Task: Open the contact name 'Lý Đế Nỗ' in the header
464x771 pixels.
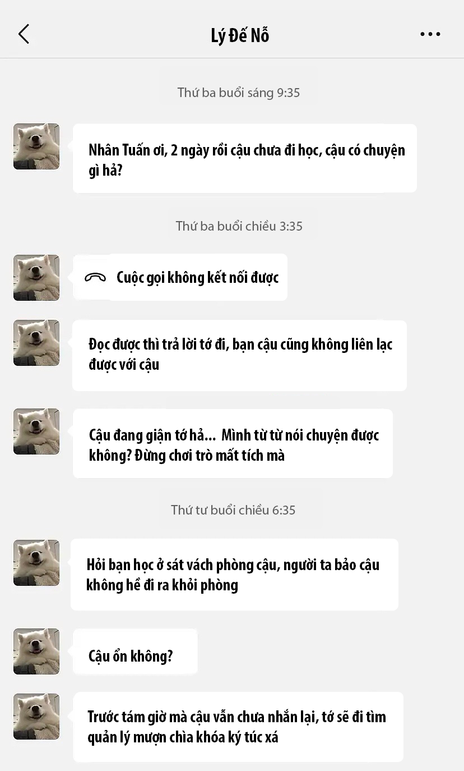Action: pyautogui.click(x=240, y=35)
